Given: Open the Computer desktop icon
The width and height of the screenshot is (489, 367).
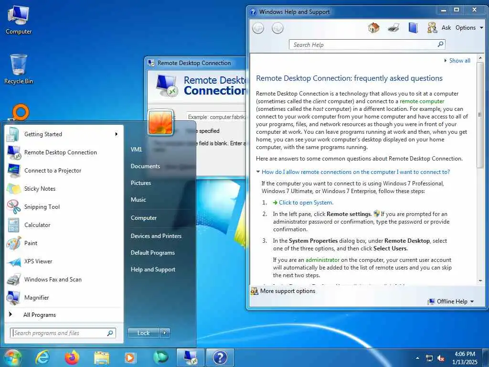Looking at the screenshot, I should tap(19, 20).
